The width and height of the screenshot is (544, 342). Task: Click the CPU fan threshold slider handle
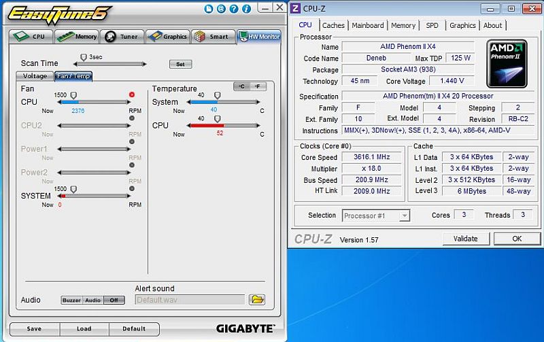[73, 95]
